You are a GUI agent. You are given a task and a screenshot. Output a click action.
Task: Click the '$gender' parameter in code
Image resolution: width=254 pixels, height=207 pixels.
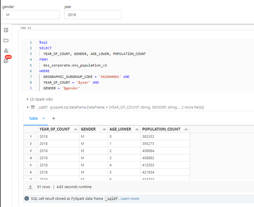(71, 88)
